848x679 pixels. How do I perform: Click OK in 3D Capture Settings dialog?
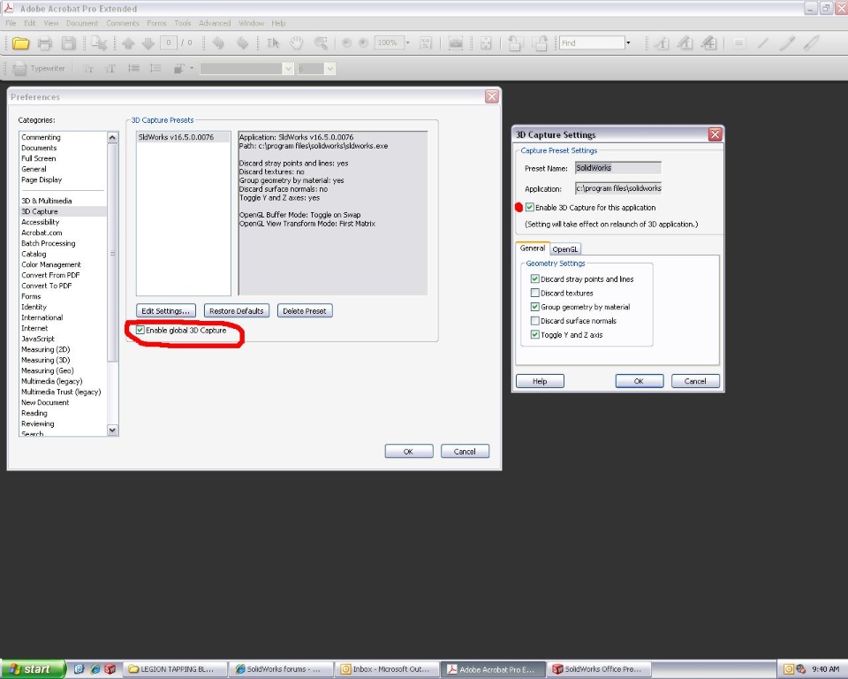click(x=640, y=381)
